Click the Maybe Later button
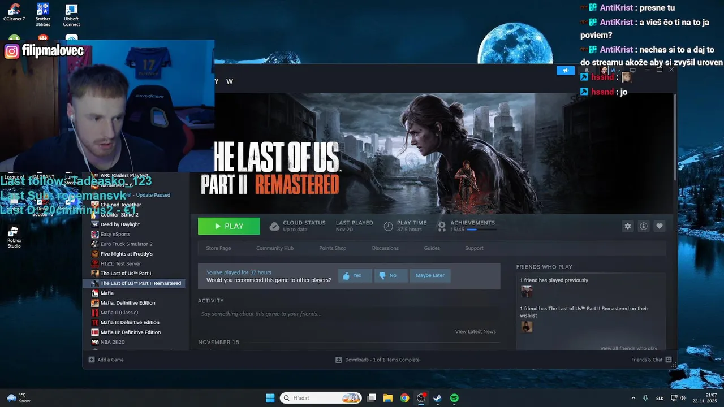Image resolution: width=724 pixels, height=407 pixels. click(430, 275)
